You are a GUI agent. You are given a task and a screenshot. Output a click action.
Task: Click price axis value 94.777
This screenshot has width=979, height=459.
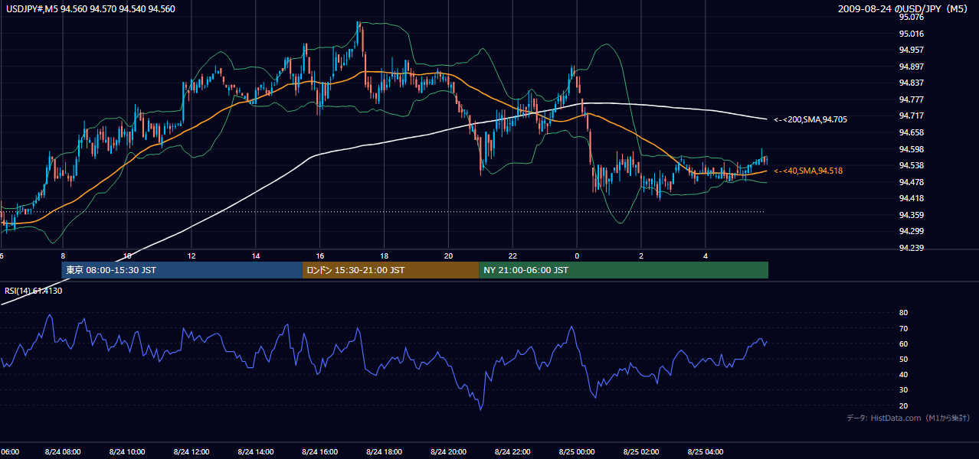coord(912,99)
